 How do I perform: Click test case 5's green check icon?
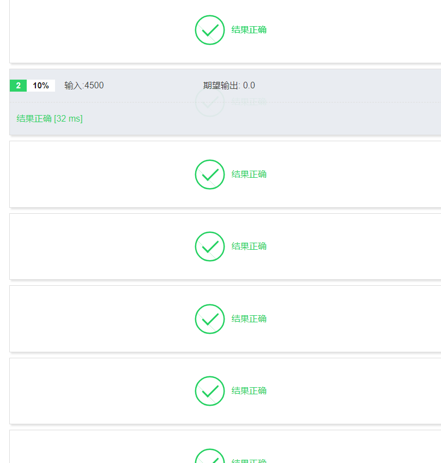pyautogui.click(x=210, y=319)
